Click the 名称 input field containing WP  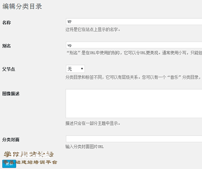pos(134,22)
